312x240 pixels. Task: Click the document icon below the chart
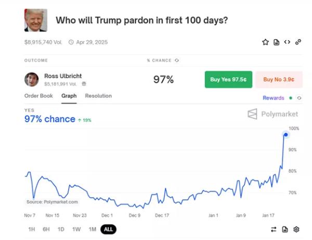point(285,229)
